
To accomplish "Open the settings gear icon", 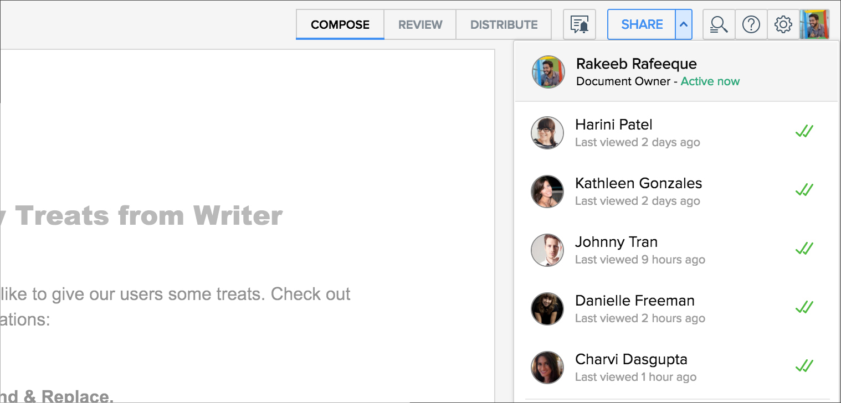I will pos(783,25).
